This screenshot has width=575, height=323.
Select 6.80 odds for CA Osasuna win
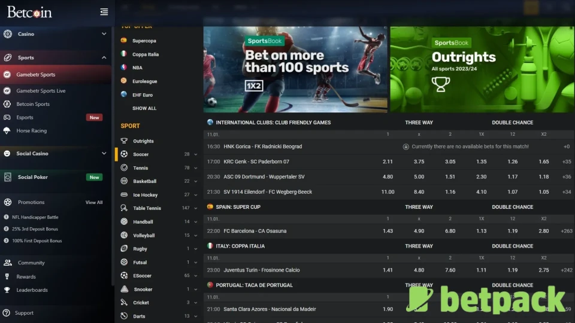pos(450,231)
